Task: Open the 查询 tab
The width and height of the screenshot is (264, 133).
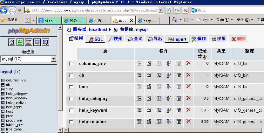Action: click(135, 39)
